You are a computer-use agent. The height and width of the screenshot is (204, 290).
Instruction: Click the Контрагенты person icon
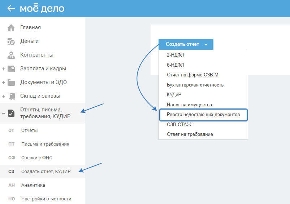[11, 55]
